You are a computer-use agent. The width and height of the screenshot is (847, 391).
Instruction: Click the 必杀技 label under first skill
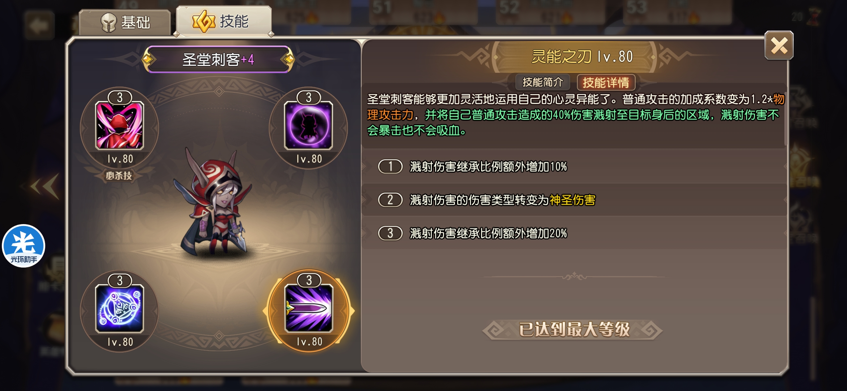[x=119, y=176]
